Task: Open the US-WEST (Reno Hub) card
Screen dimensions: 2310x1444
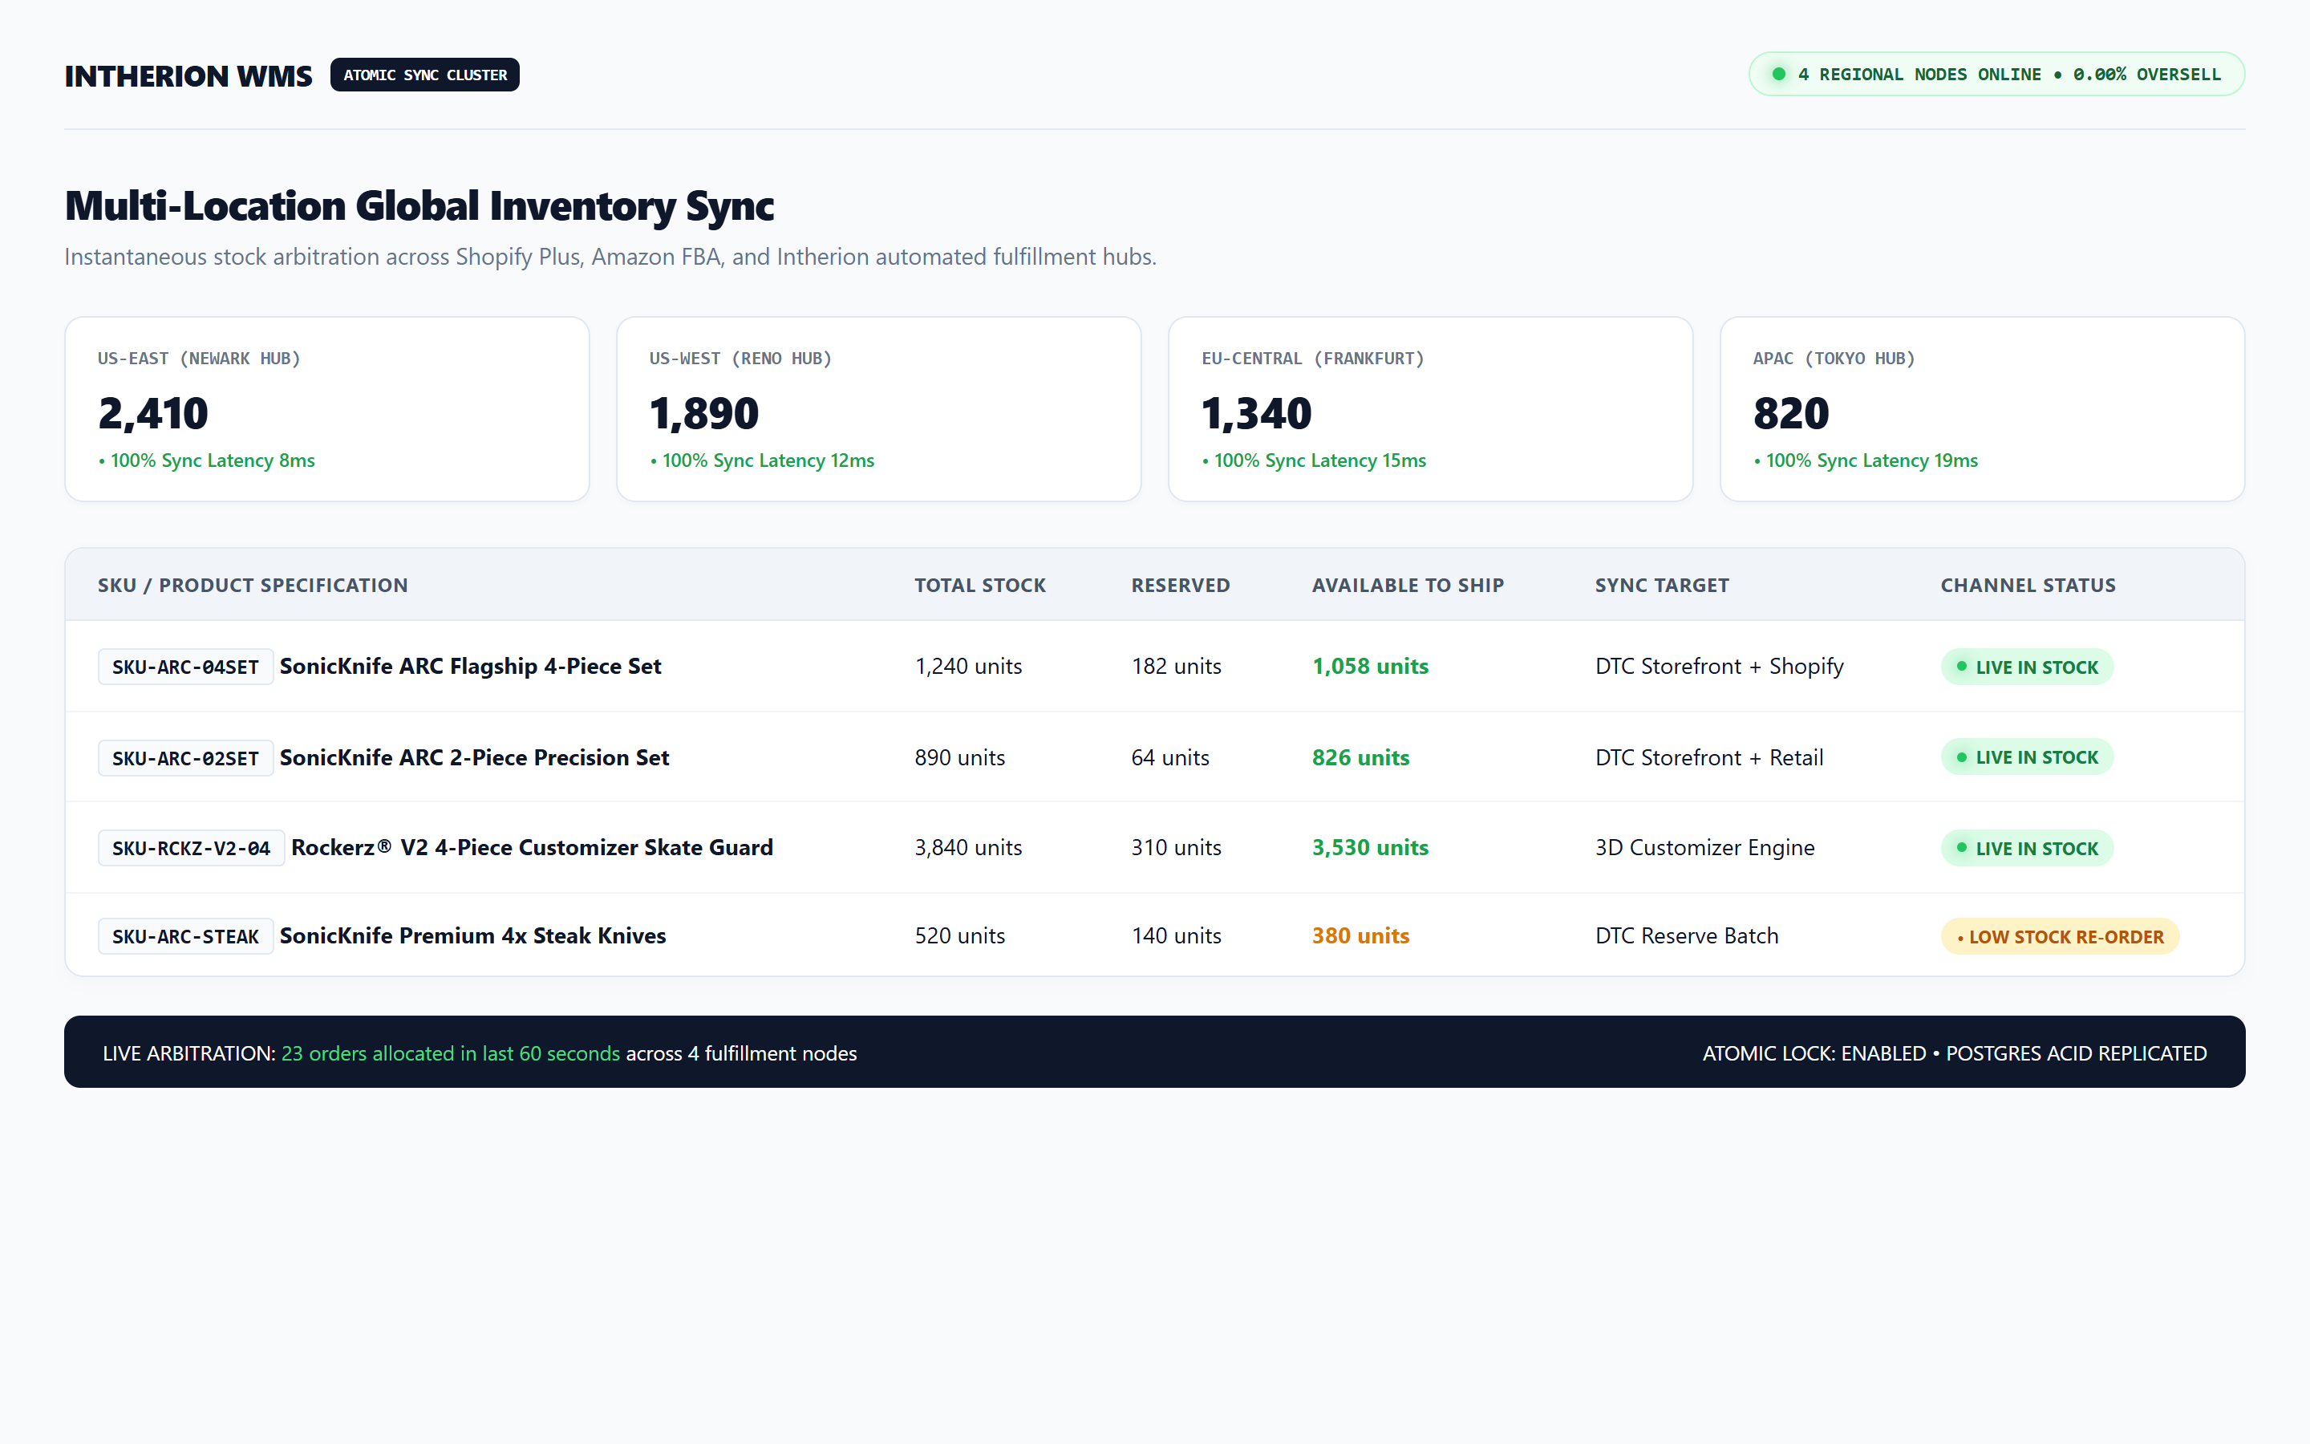Action: click(879, 409)
